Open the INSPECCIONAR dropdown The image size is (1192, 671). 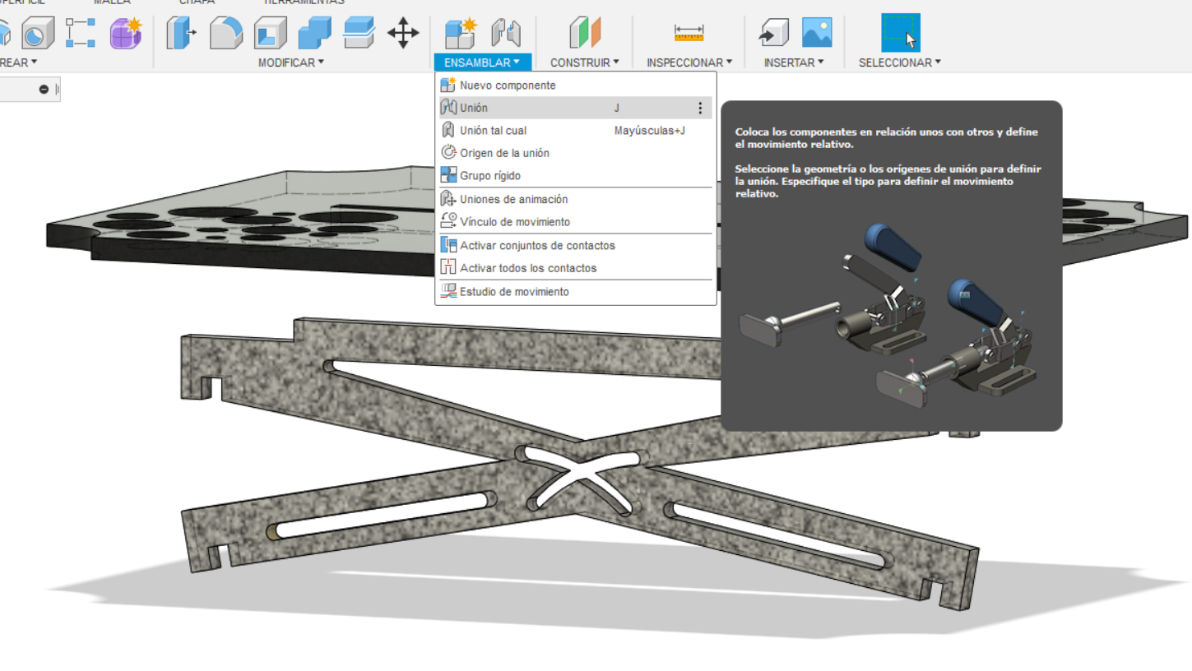(x=689, y=62)
